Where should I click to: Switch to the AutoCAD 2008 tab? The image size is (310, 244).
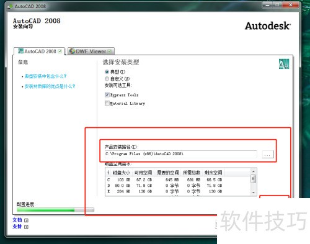(x=40, y=51)
